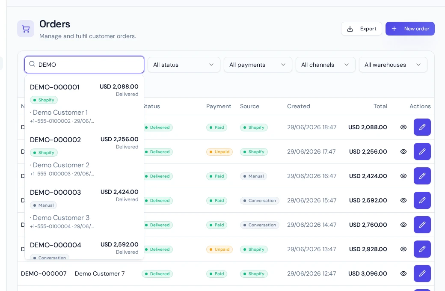Click created date 29/06/2026 16:47

[x=311, y=176]
